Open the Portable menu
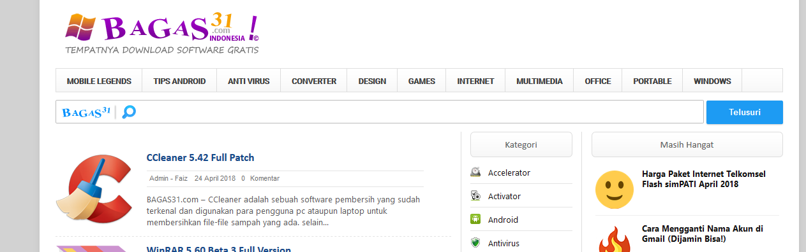The width and height of the screenshot is (806, 252). 652,81
